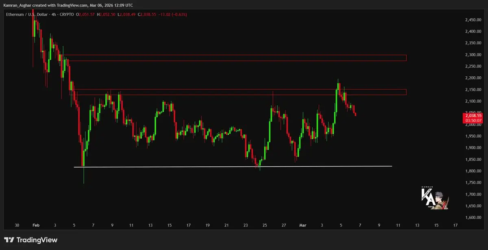Click the 1,900.00 price axis label
This screenshot has height=250, width=488.
point(473,148)
